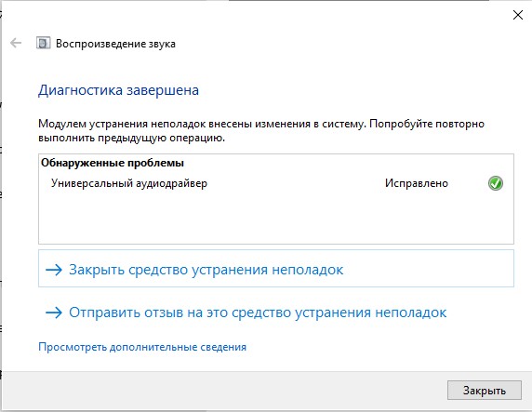This screenshot has width=532, height=412.
Task: Click the 'Обнаруженные проблемы' heading
Action: coord(113,163)
